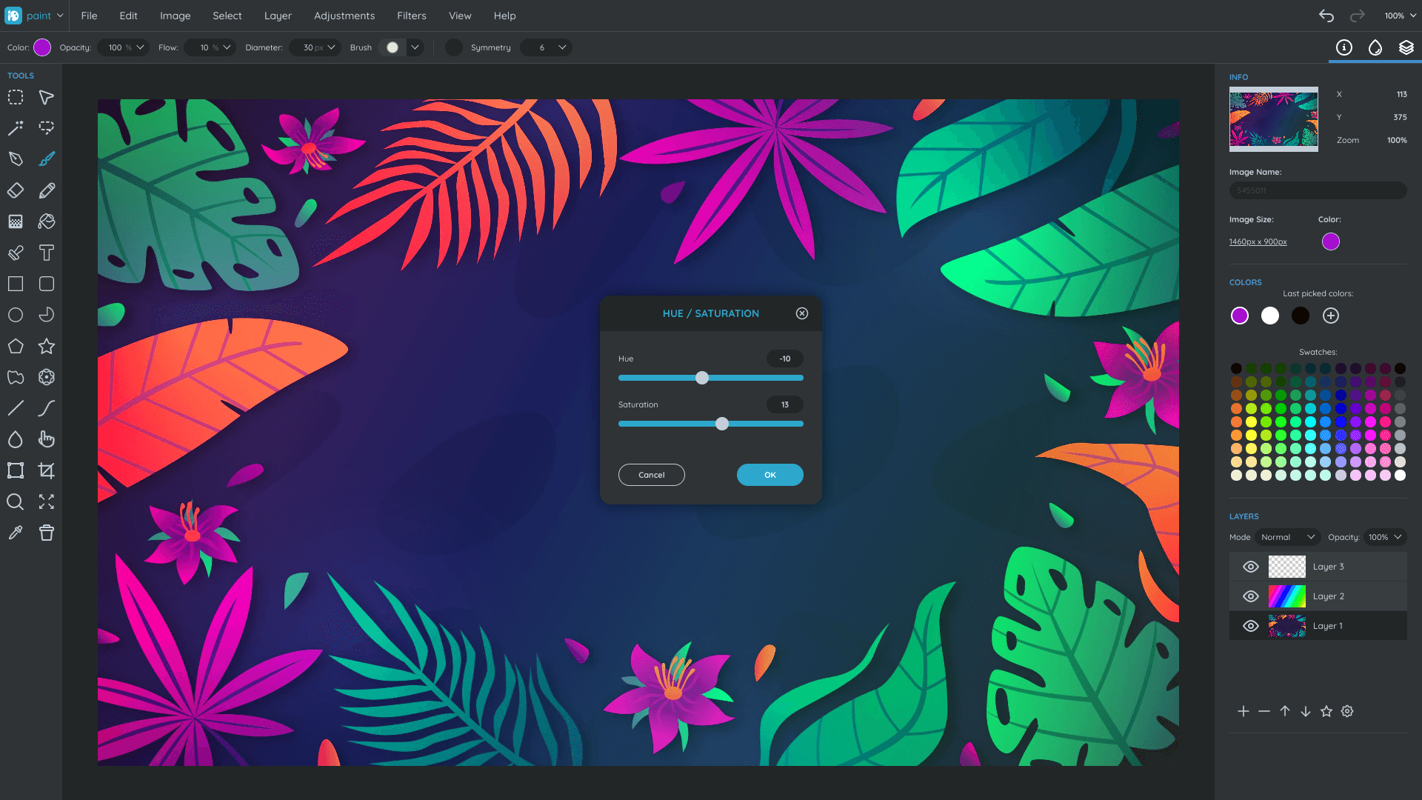Click the Saturation slider handle

(722, 424)
